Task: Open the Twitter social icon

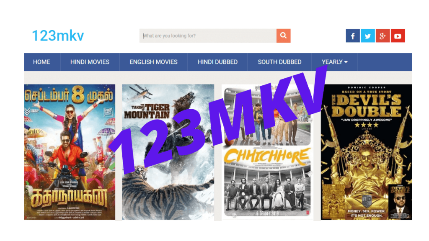Action: tap(368, 36)
